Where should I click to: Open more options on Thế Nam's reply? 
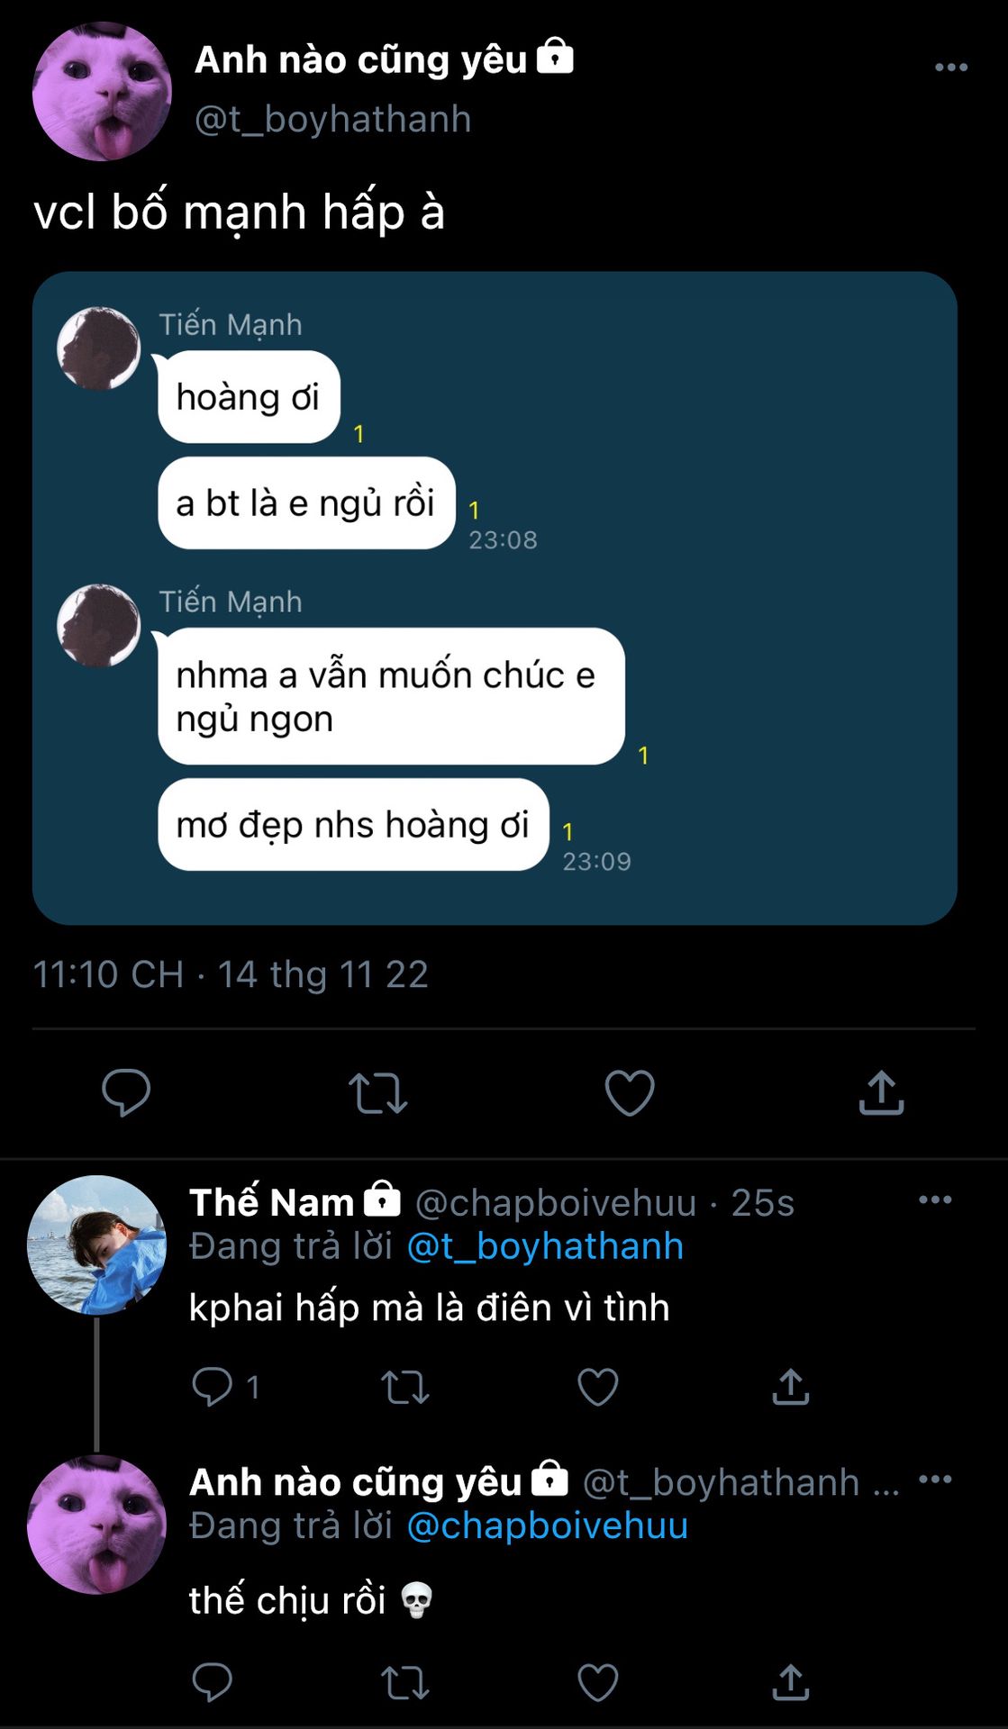[934, 1199]
